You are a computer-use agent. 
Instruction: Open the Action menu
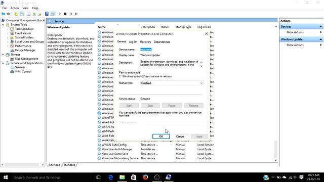pyautogui.click(x=15, y=8)
